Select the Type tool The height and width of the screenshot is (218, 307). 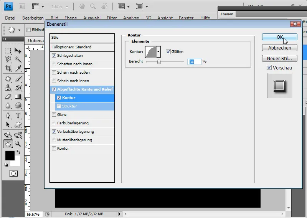coord(18,116)
